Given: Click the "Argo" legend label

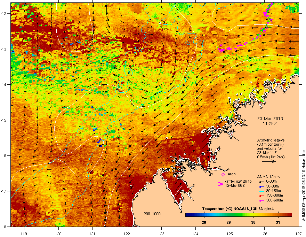Looking at the screenshot, I should click(x=232, y=174).
